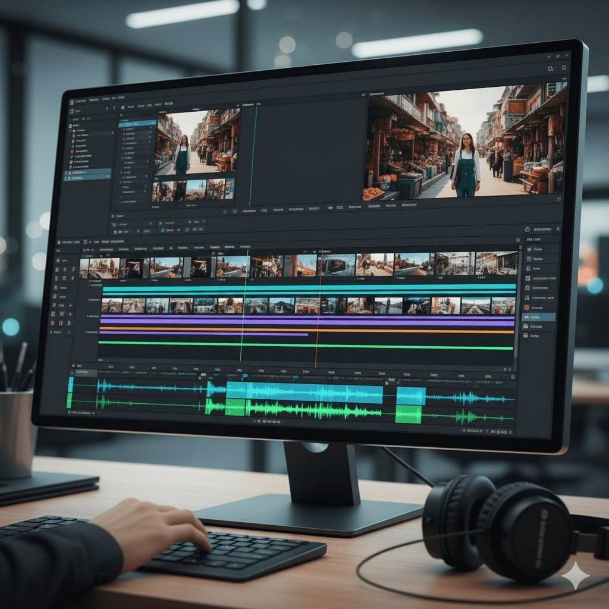Click the magnifier search icon in top bar
Screen dimensions: 609x609
coord(564,68)
